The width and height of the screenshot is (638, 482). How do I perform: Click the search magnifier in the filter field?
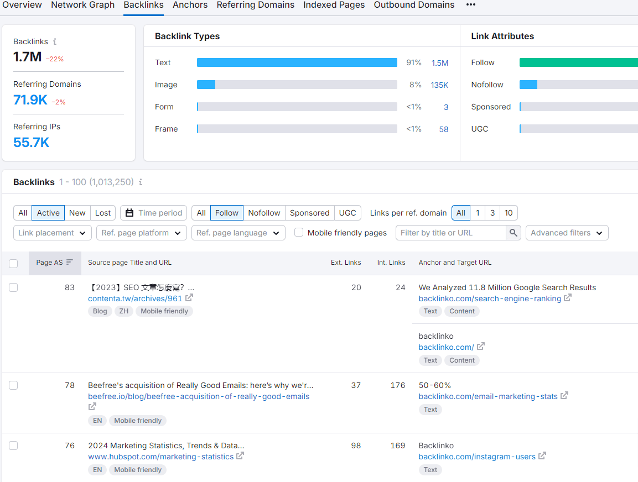coord(513,233)
